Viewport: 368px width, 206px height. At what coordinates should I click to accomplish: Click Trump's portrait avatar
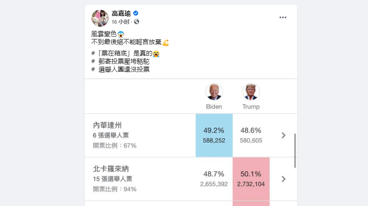[x=251, y=92]
